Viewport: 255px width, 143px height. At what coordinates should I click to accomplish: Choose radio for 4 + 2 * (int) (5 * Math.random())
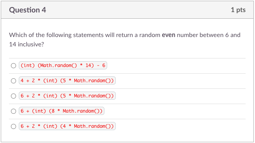(x=14, y=81)
